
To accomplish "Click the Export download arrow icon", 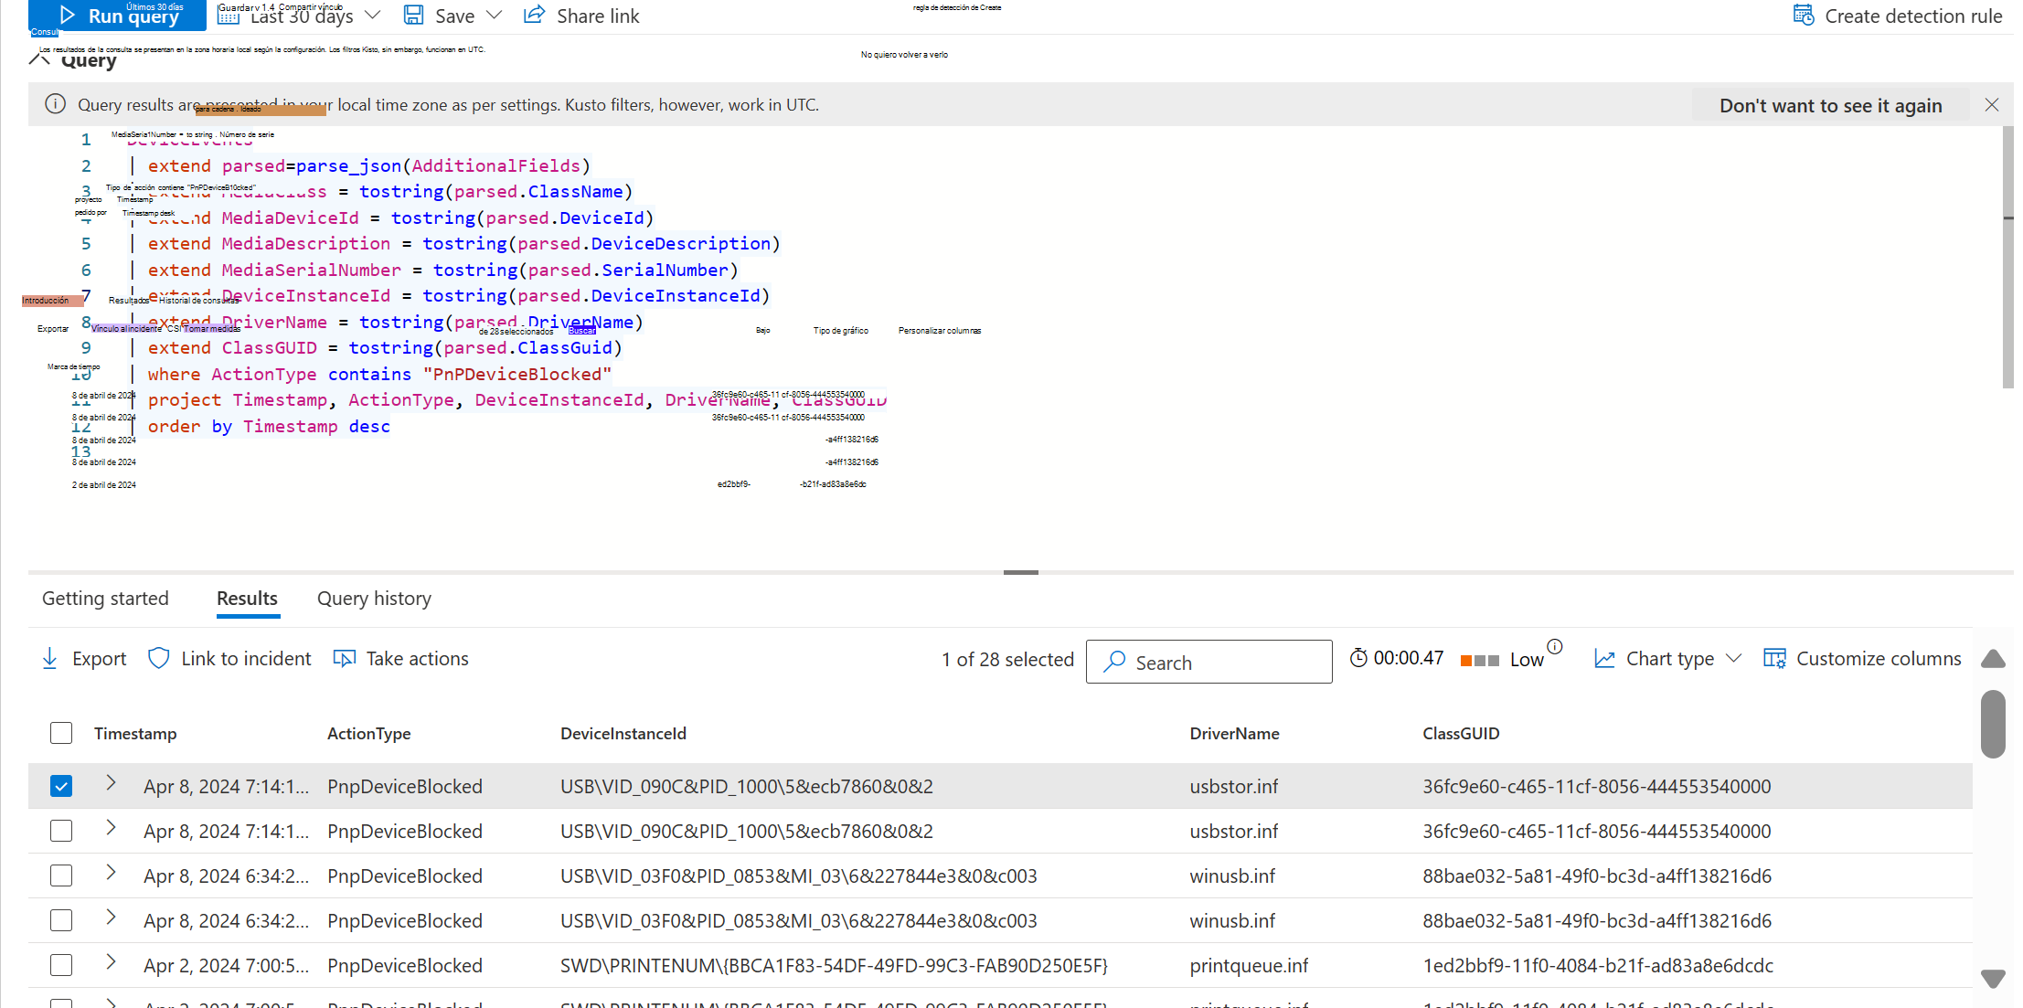I will 50,659.
